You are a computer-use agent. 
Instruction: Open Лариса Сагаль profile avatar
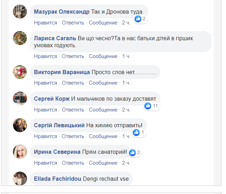click(20, 38)
